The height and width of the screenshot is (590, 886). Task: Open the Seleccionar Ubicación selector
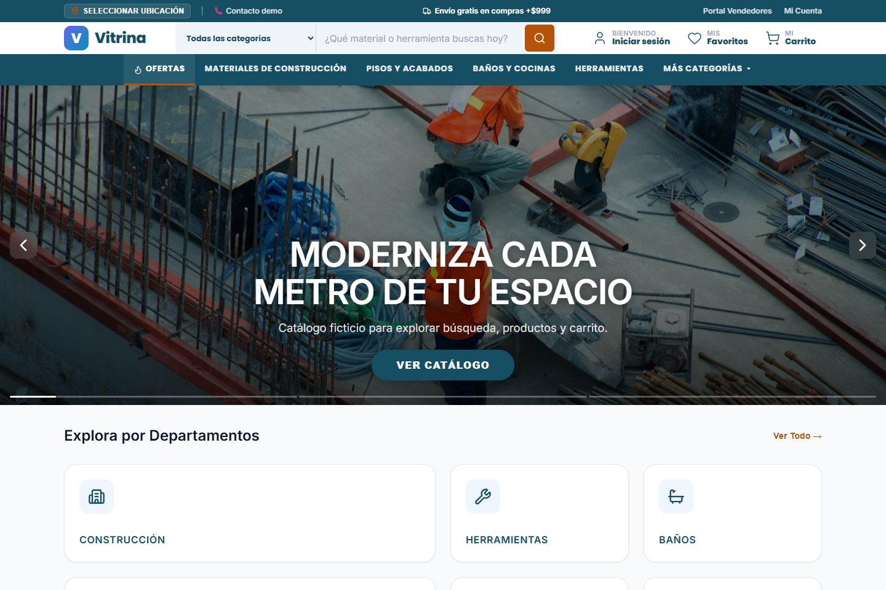[x=127, y=11]
